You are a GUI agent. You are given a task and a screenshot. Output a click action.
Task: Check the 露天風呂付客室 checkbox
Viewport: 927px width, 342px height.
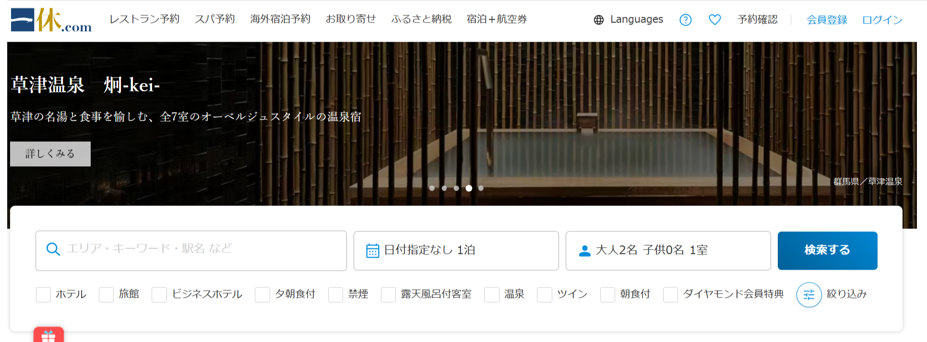389,295
